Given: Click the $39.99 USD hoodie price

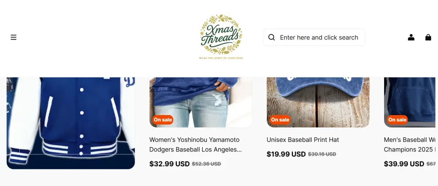Looking at the screenshot, I should point(404,164).
